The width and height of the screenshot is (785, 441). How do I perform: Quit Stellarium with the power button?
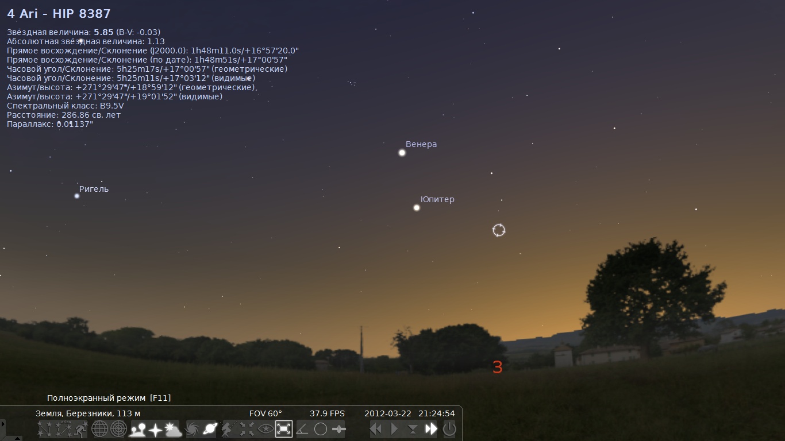tap(449, 429)
